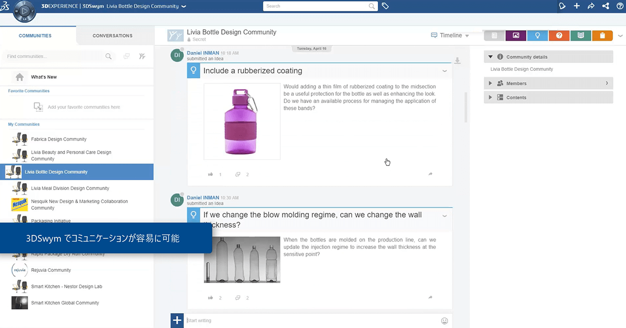Open options chevron on rubberized coating idea
626x328 pixels.
445,71
